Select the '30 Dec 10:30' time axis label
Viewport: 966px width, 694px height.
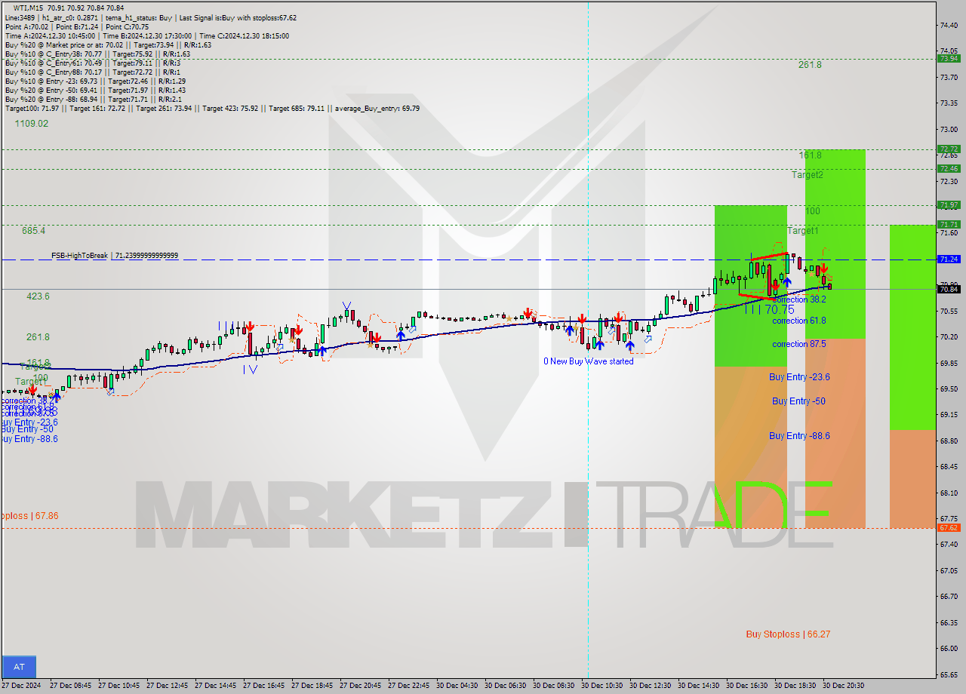[604, 686]
